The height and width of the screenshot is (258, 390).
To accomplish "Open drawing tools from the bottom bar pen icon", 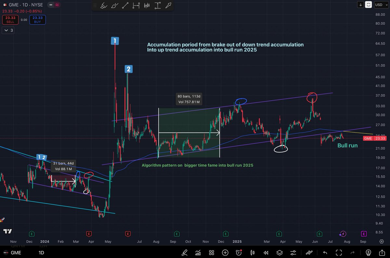I will (185, 252).
